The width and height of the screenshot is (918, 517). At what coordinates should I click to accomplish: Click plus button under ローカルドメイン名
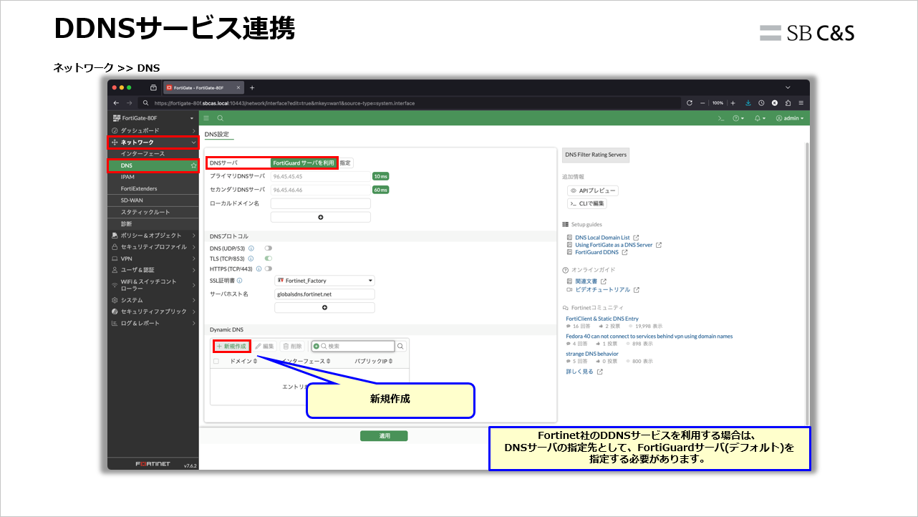[x=321, y=217]
